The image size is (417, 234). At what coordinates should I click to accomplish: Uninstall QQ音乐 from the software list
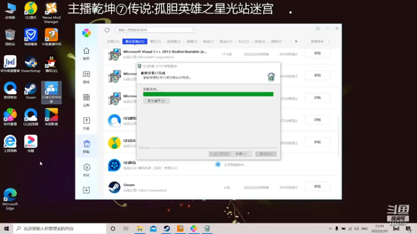[x=317, y=142]
